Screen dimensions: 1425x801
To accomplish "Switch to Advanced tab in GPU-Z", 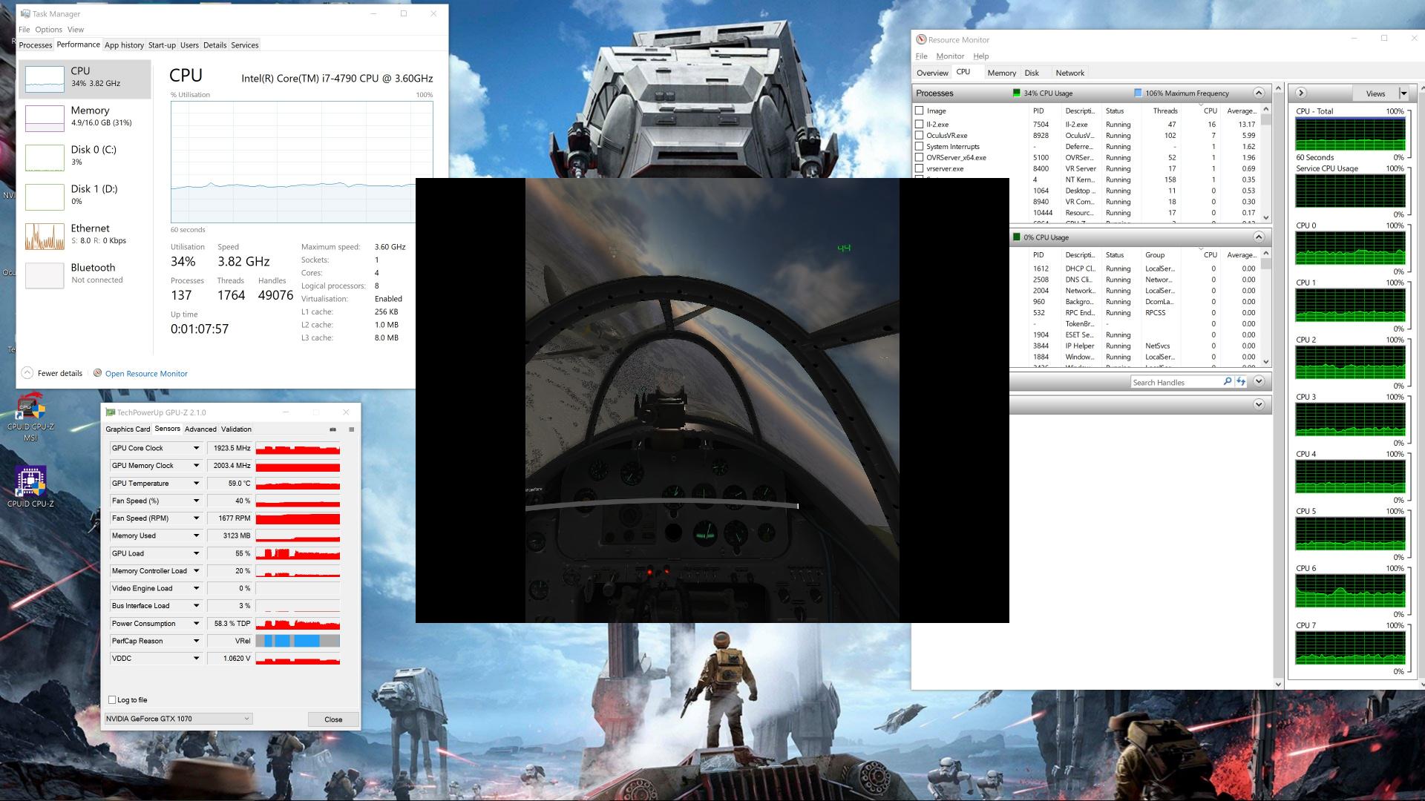I will click(x=200, y=429).
